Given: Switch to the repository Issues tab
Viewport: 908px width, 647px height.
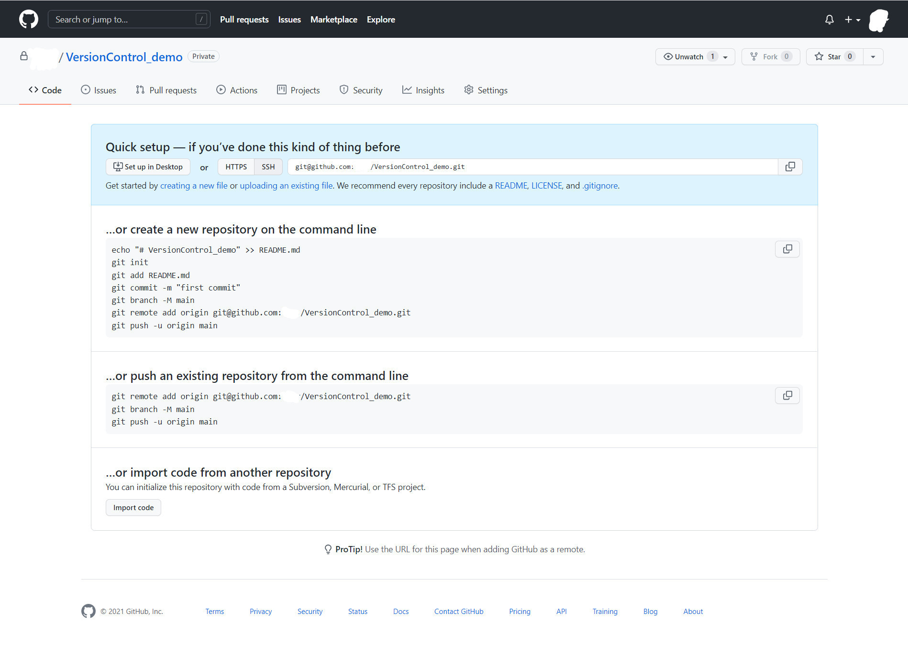Looking at the screenshot, I should pos(99,90).
